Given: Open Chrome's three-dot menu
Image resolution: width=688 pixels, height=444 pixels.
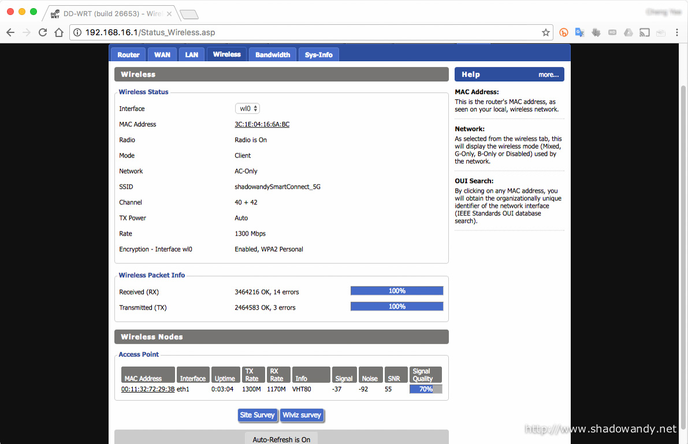Looking at the screenshot, I should click(x=676, y=32).
